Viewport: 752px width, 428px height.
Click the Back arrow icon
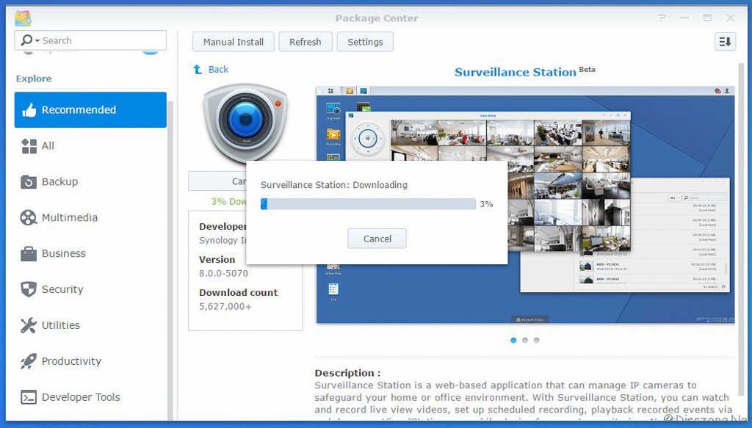point(197,70)
